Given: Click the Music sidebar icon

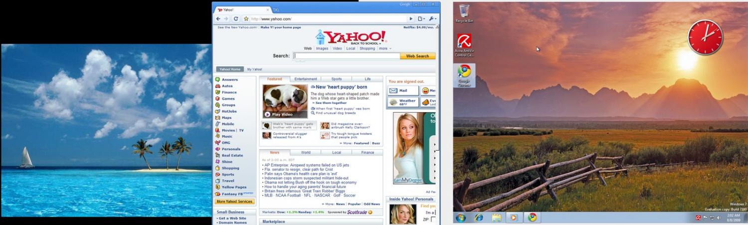Looking at the screenshot, I should coord(217,136).
